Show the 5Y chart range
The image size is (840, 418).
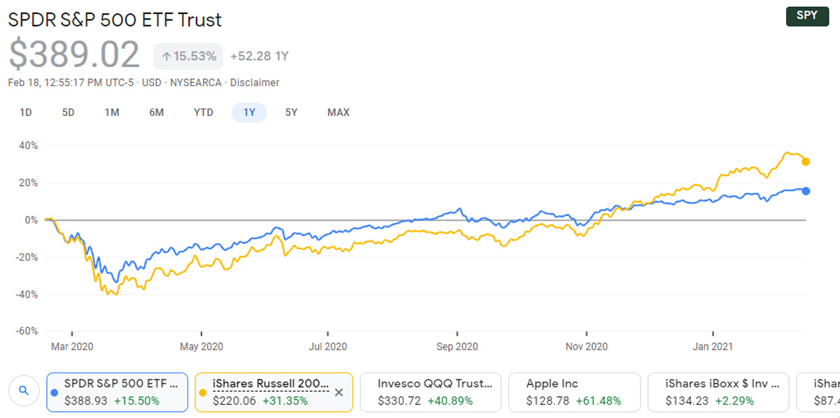point(292,113)
